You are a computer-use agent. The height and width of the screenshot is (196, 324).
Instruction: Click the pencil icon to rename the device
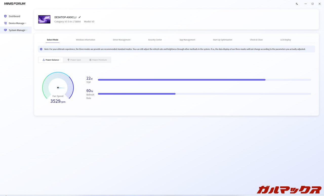[79, 17]
